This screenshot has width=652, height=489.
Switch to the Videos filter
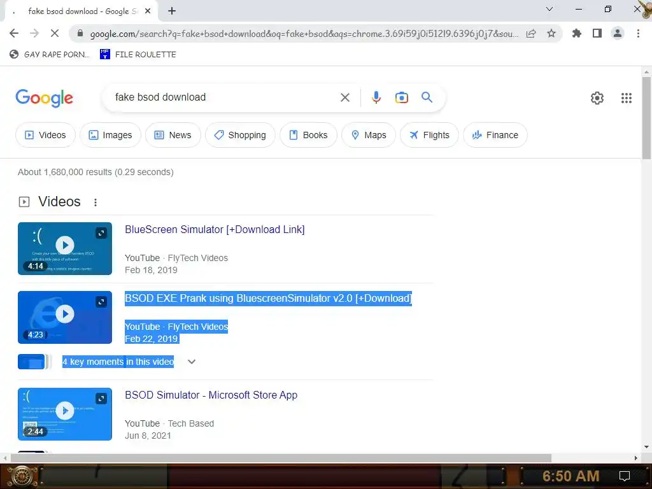click(45, 135)
